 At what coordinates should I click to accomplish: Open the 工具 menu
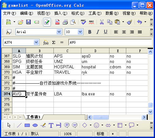point(95,13)
